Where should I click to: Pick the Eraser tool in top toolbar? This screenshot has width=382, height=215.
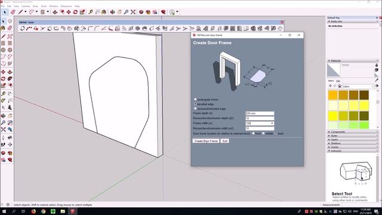click(x=13, y=12)
